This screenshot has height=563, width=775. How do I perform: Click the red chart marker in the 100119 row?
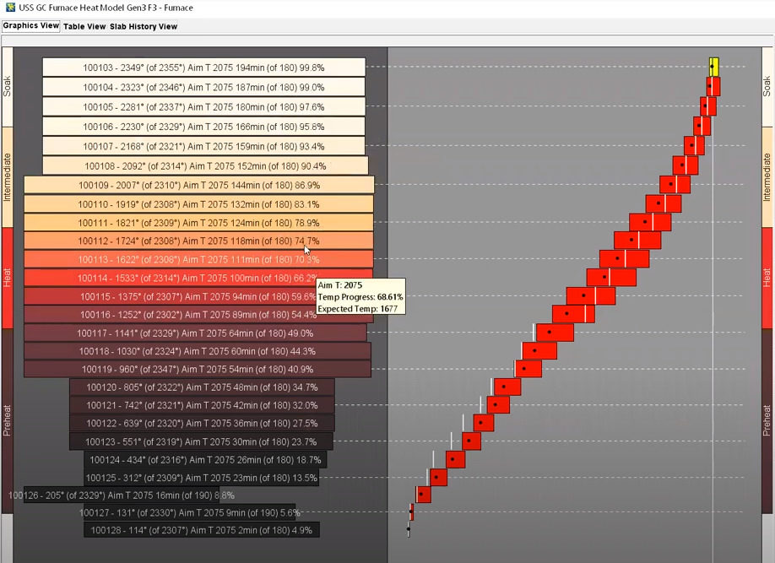point(528,369)
